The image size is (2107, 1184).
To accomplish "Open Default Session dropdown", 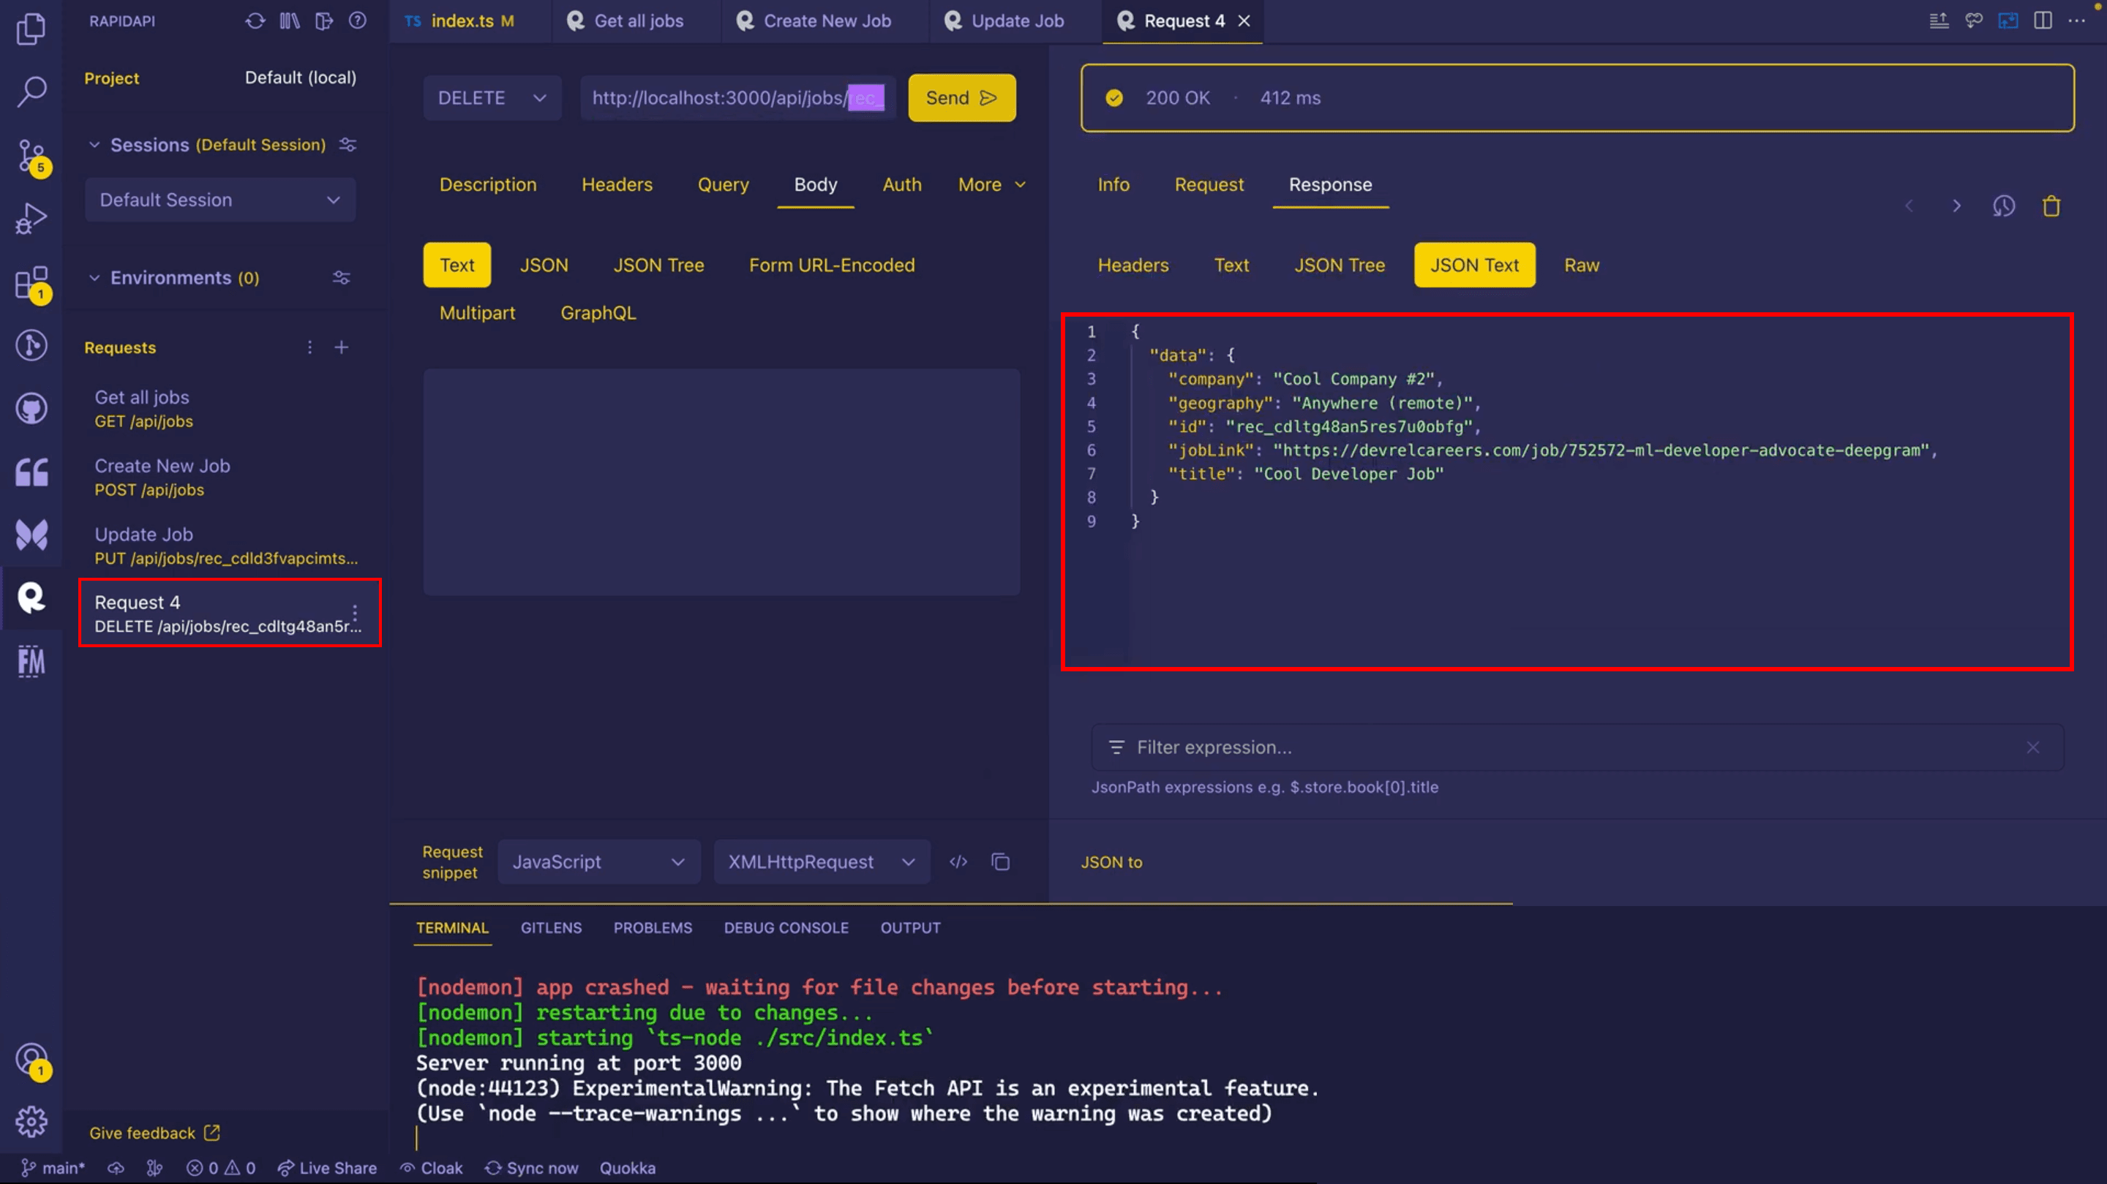I will pyautogui.click(x=220, y=200).
